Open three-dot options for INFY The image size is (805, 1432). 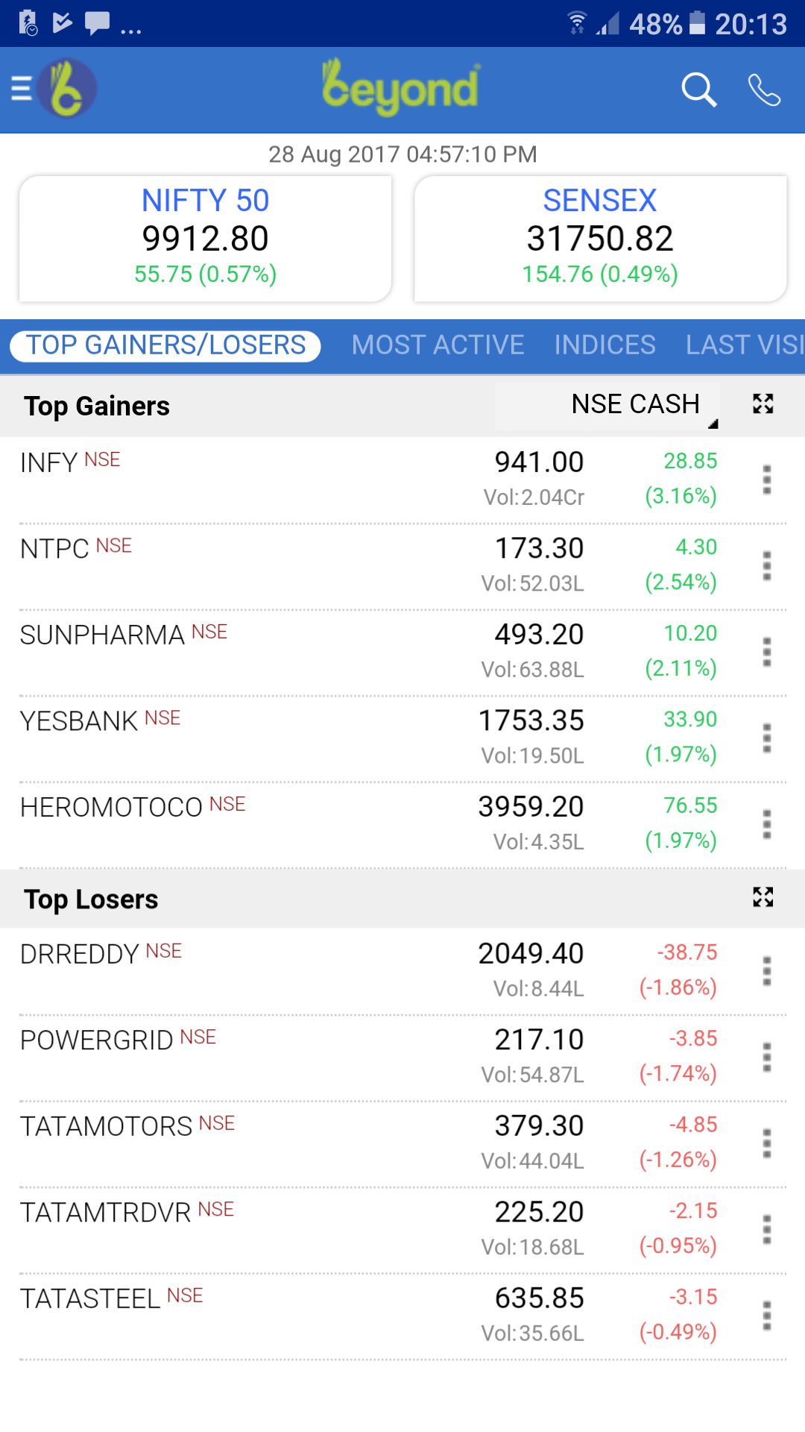(x=766, y=480)
